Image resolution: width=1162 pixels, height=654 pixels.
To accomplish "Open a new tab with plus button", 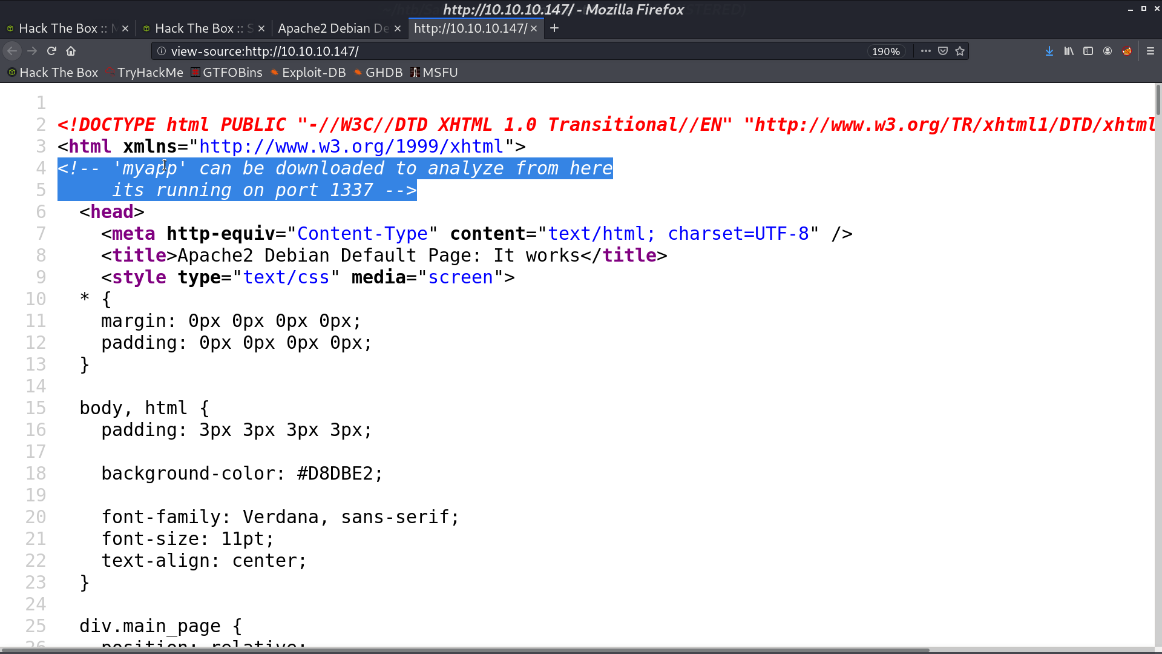I will [x=554, y=28].
